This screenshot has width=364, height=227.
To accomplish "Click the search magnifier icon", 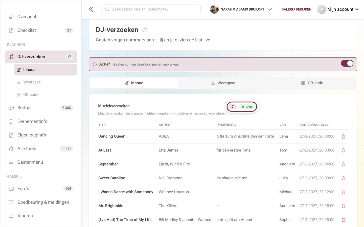I will click(107, 9).
